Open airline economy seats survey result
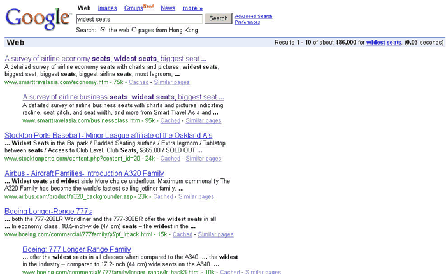The image size is (446, 274). 105,59
